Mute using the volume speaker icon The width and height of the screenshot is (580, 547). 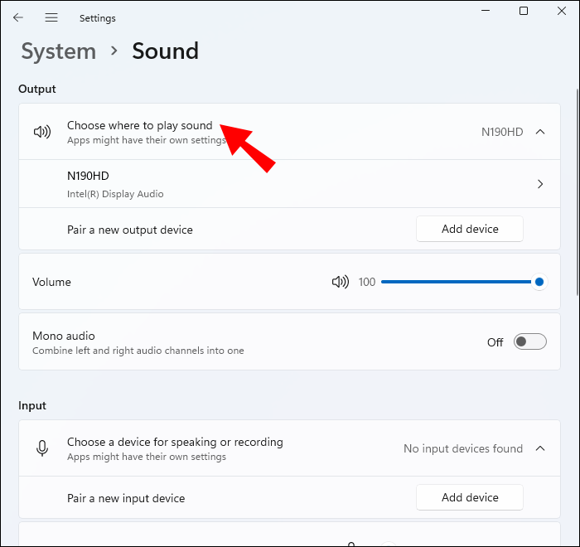click(340, 283)
